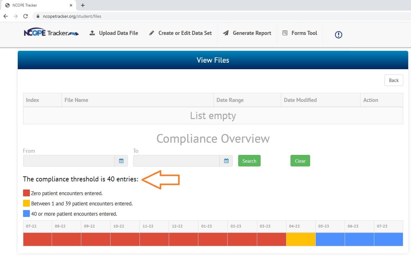Image resolution: width=411 pixels, height=259 pixels.
Task: Click the exclamation alert icon in the navbar
Action: (338, 35)
